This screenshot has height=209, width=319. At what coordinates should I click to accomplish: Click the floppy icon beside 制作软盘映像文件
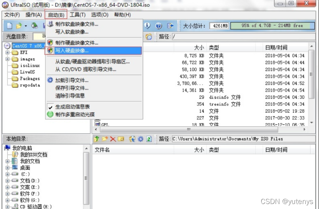[x=50, y=24]
